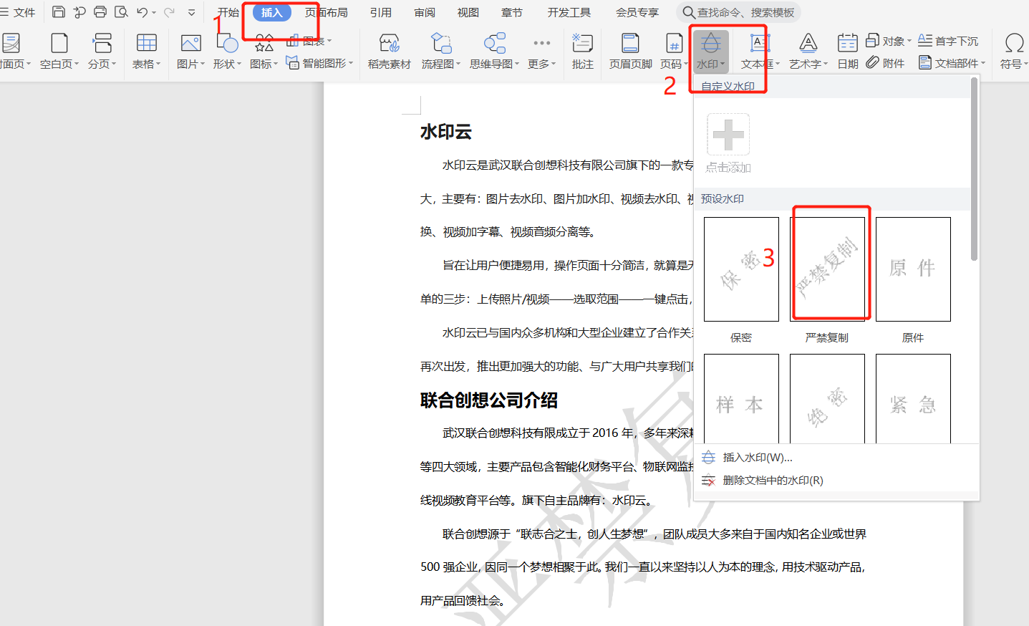Click the 符号 symbol icon
Viewport: 1029px width, 626px height.
[1014, 44]
